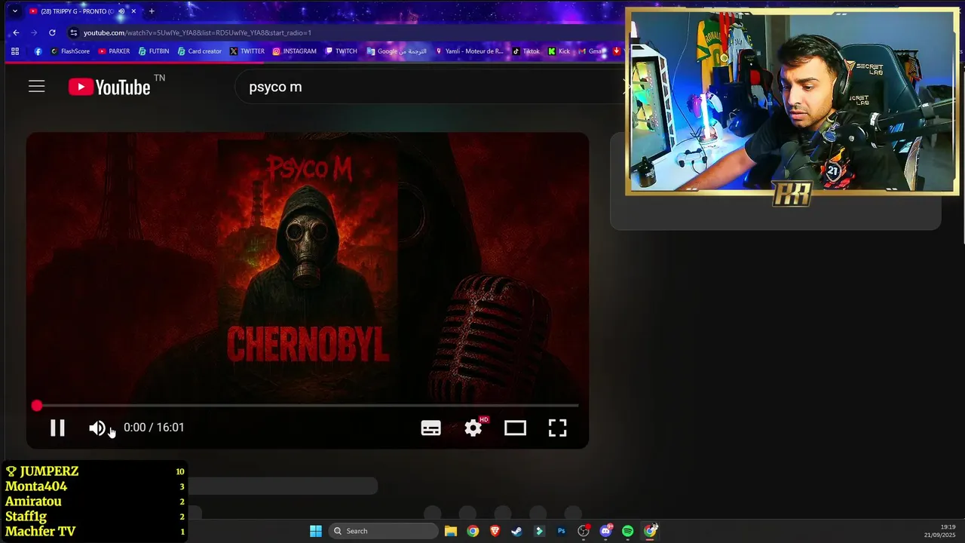965x543 pixels.
Task: Open File Explorer from the taskbar
Action: [x=450, y=531]
